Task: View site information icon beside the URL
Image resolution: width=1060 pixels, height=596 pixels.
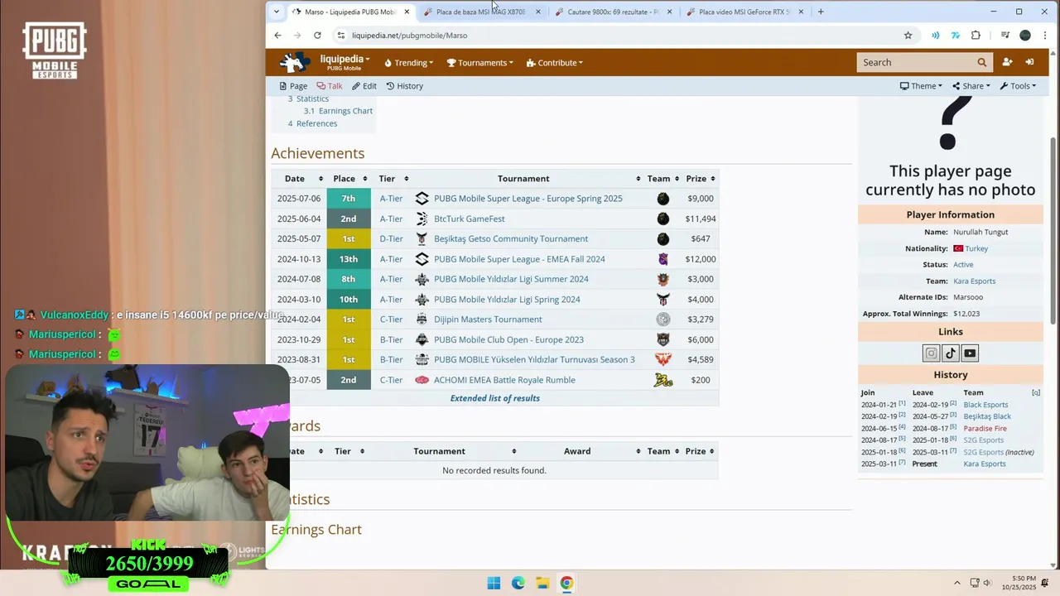Action: [x=340, y=36]
